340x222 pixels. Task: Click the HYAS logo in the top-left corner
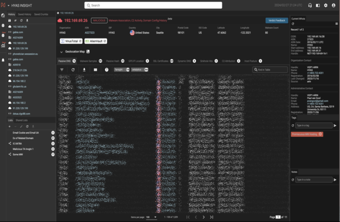(x=3, y=5)
